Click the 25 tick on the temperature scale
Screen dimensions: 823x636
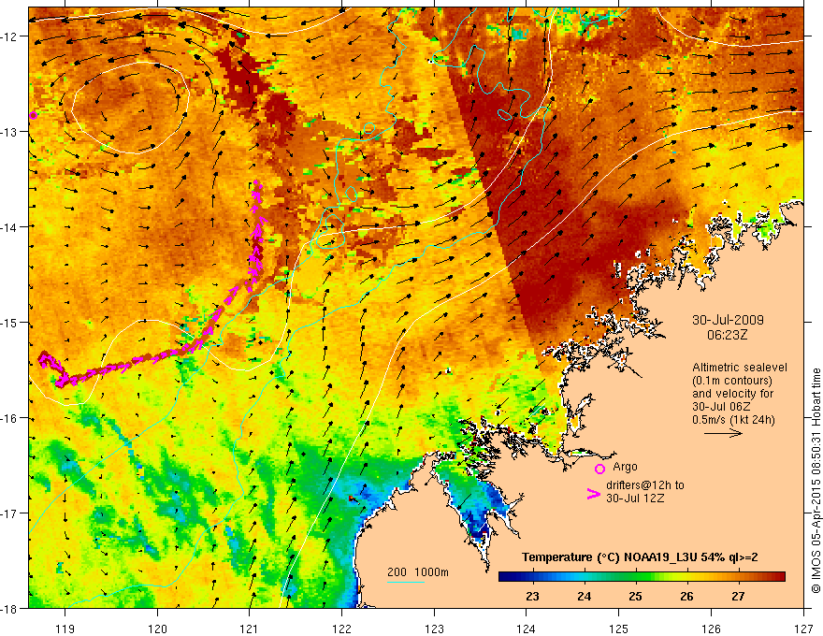[635, 596]
